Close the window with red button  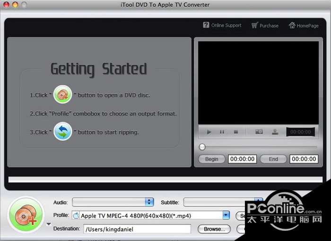coord(6,4)
